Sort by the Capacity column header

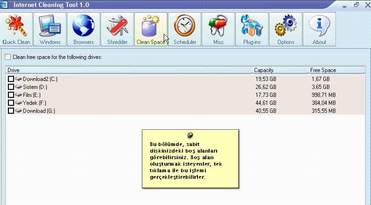point(280,70)
